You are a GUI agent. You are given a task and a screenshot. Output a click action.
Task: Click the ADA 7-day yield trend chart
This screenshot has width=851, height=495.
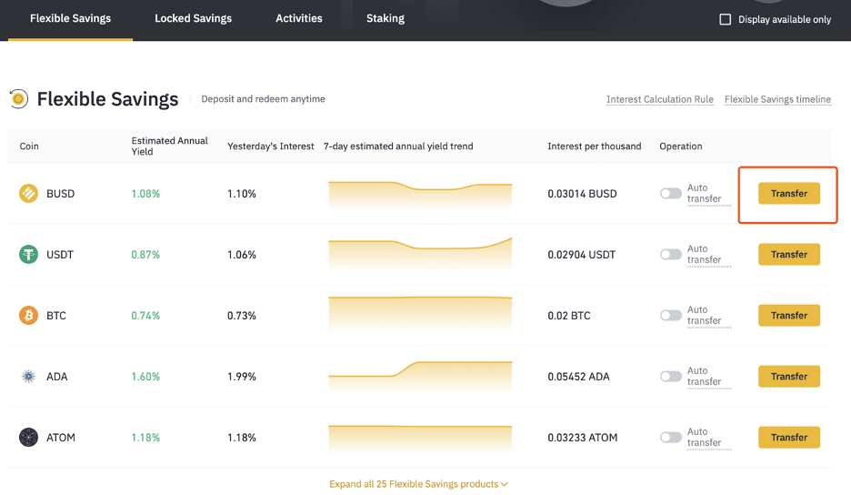pyautogui.click(x=420, y=376)
